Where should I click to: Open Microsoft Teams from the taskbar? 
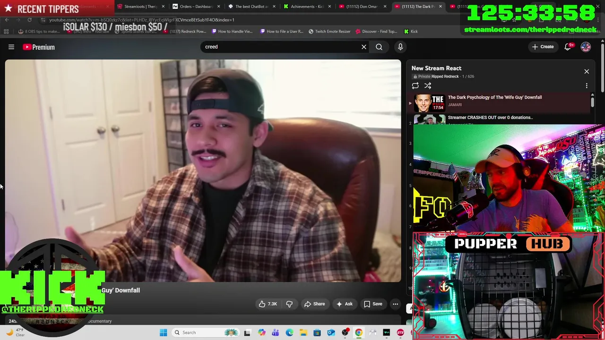[x=275, y=332]
